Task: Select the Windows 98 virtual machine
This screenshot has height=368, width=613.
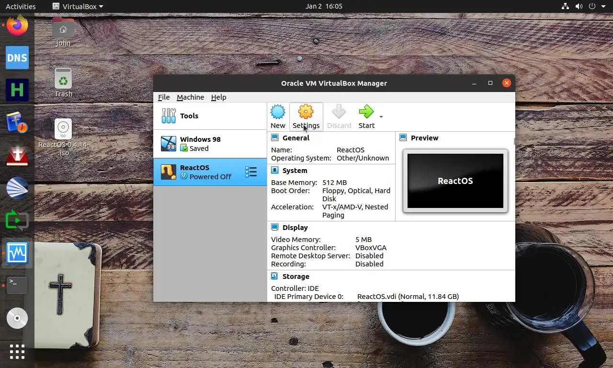Action: [210, 144]
